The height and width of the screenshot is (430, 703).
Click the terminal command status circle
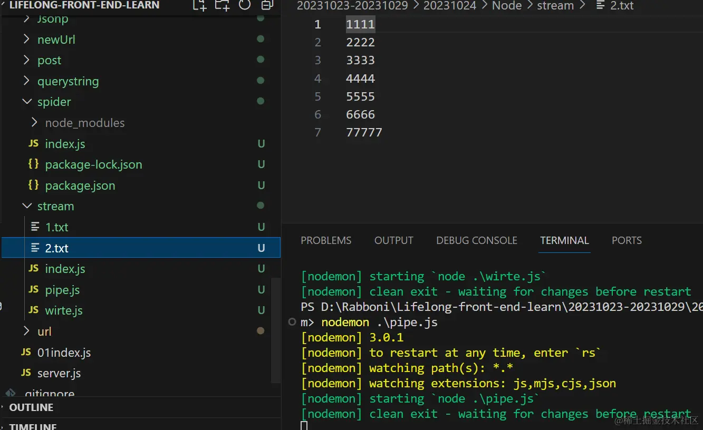click(292, 322)
